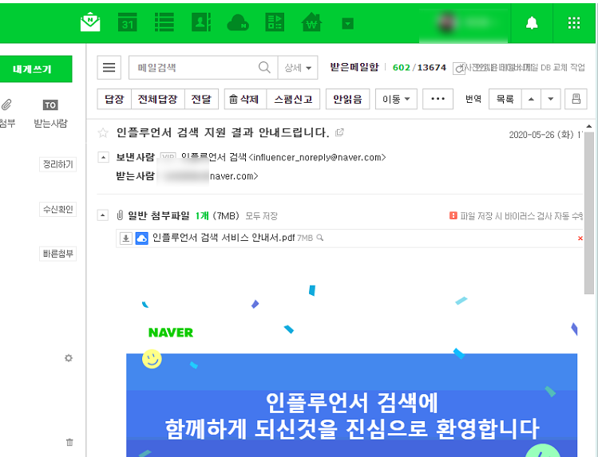This screenshot has height=457, width=598.
Task: Click the 전체답장 reply-all button
Action: point(158,99)
